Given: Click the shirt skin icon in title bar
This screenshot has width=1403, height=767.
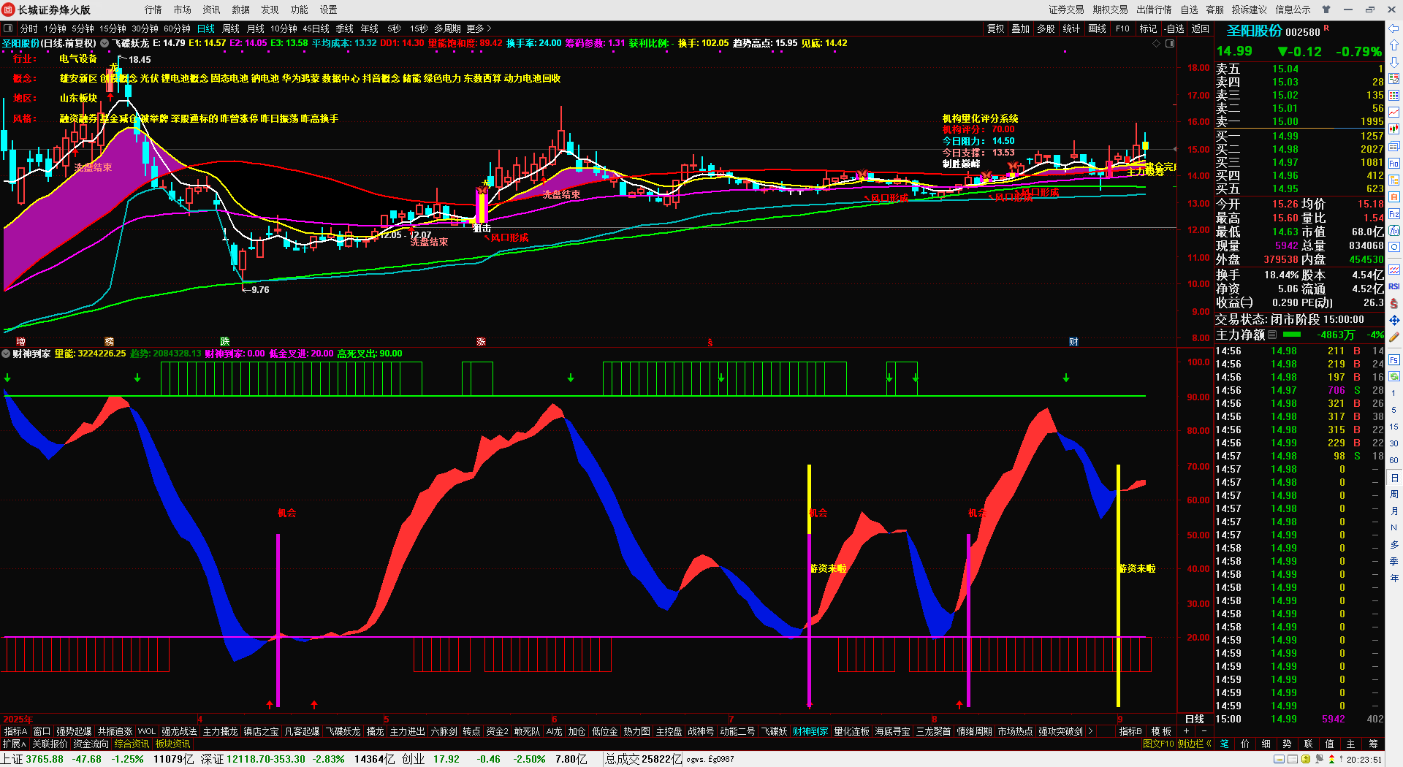Looking at the screenshot, I should click(1326, 9).
